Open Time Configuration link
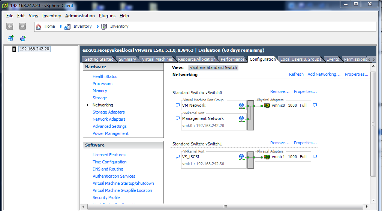The height and width of the screenshot is (211, 382). click(x=109, y=162)
